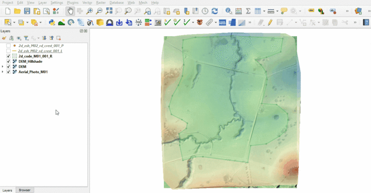Image resolution: width=371 pixels, height=193 pixels.
Task: Select the Pan Map hand tool
Action: (x=70, y=11)
